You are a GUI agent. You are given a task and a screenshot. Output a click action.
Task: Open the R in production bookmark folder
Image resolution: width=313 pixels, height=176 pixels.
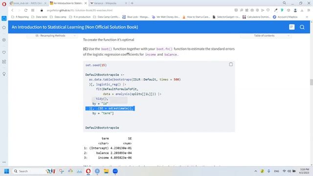click(80, 17)
